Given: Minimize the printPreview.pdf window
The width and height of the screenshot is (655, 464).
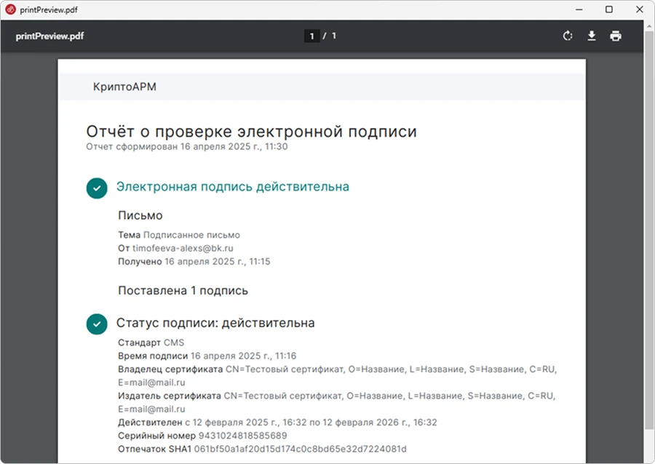Looking at the screenshot, I should [579, 9].
